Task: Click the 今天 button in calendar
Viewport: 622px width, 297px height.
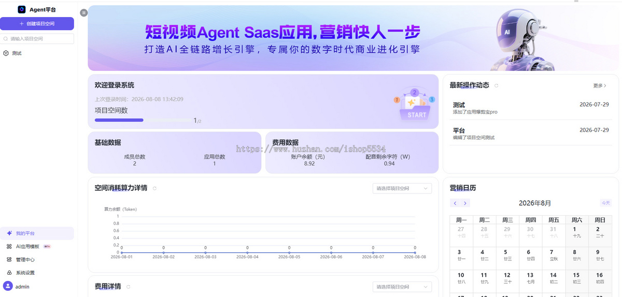Action: 605,203
